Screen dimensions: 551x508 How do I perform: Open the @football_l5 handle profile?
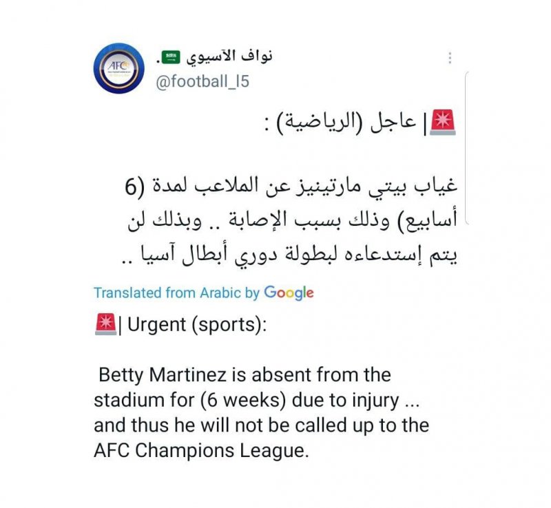(x=202, y=82)
